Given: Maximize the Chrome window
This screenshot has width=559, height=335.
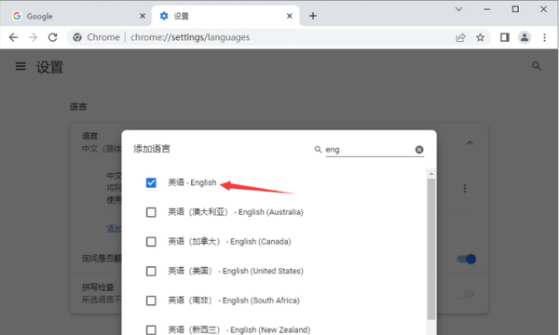Looking at the screenshot, I should [x=515, y=9].
